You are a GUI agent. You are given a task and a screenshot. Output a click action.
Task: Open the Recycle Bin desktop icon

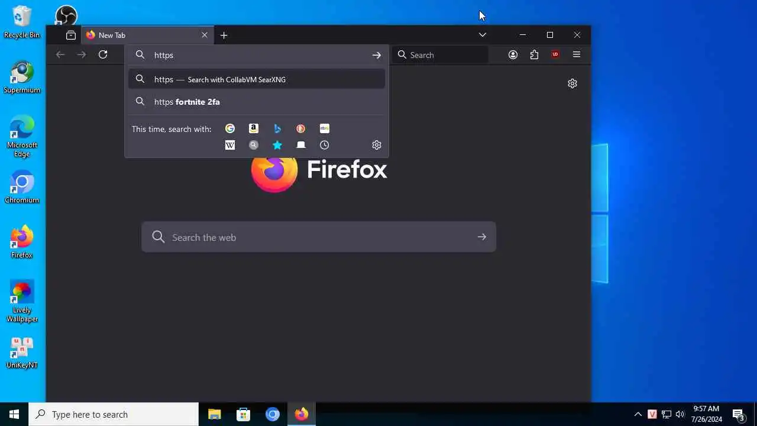click(x=22, y=22)
